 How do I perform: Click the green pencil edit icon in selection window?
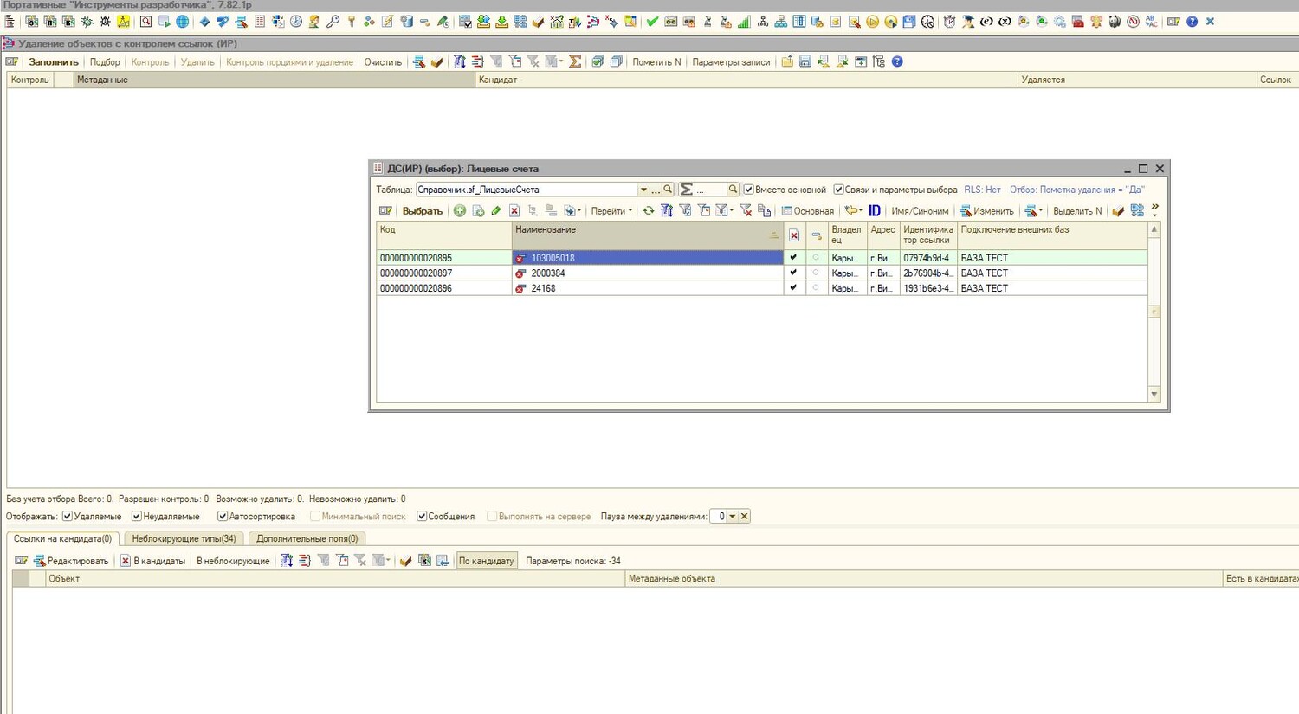[496, 210]
